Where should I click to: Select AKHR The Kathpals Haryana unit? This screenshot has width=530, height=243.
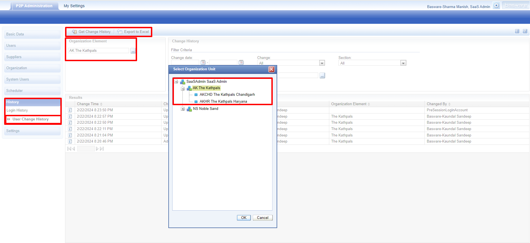coord(223,102)
